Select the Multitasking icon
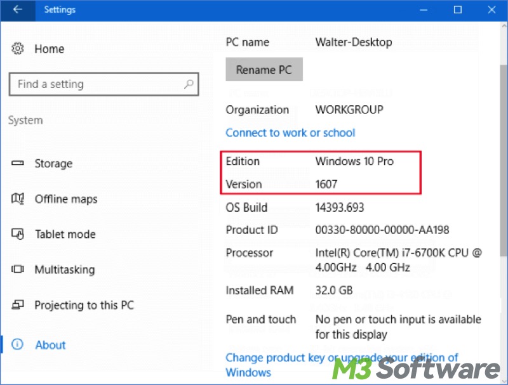Image resolution: width=508 pixels, height=385 pixels. [18, 269]
